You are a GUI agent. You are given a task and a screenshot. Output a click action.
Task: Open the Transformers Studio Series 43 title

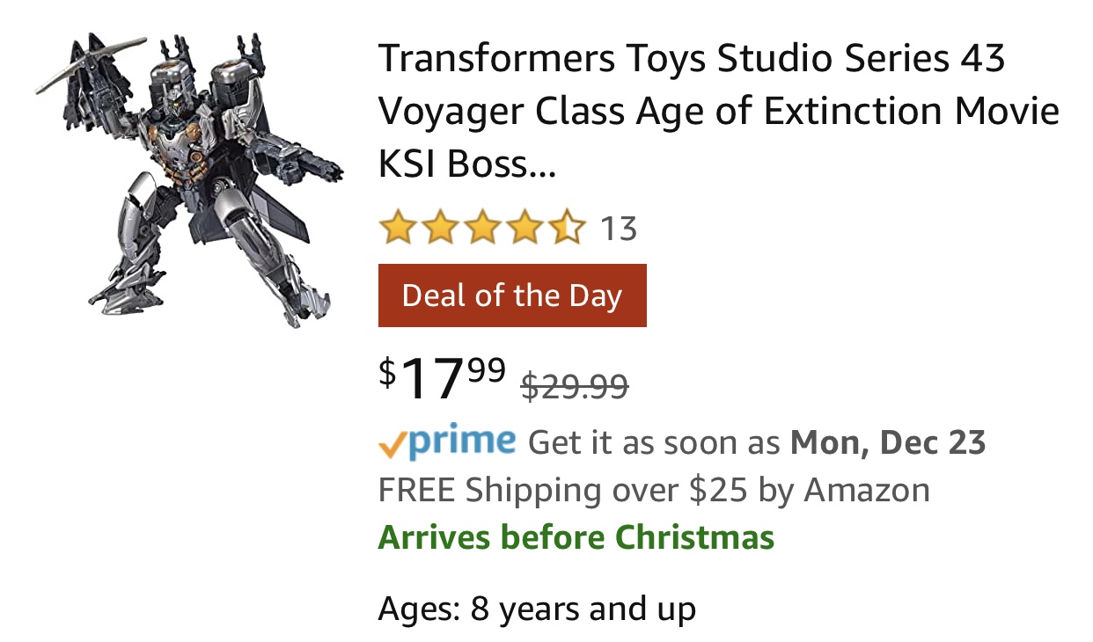718,111
